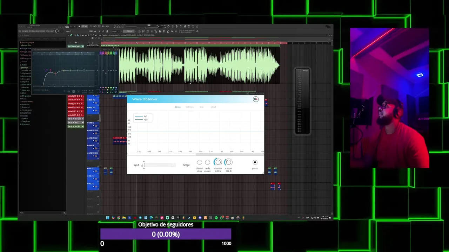Open the OPTIONS menu

pos(42,31)
